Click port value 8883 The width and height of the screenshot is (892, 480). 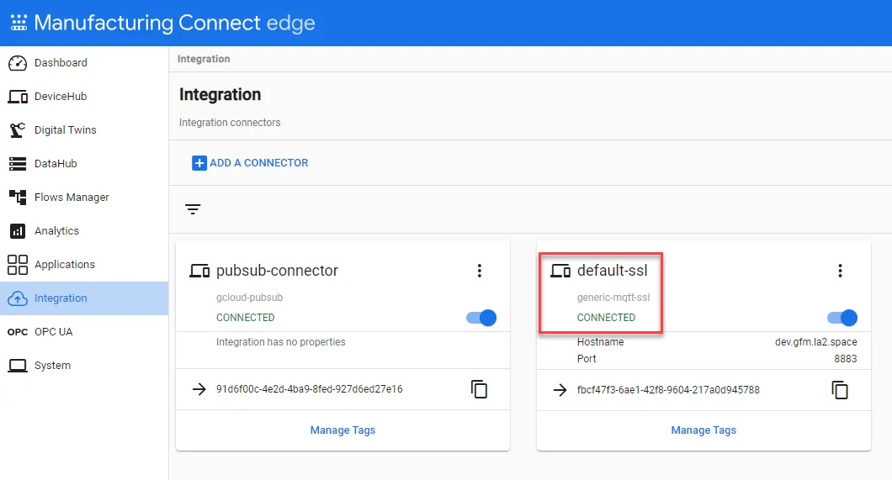(x=846, y=358)
